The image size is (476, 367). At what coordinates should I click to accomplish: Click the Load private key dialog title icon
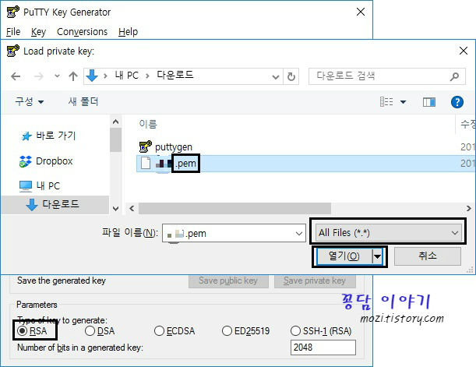click(x=12, y=51)
